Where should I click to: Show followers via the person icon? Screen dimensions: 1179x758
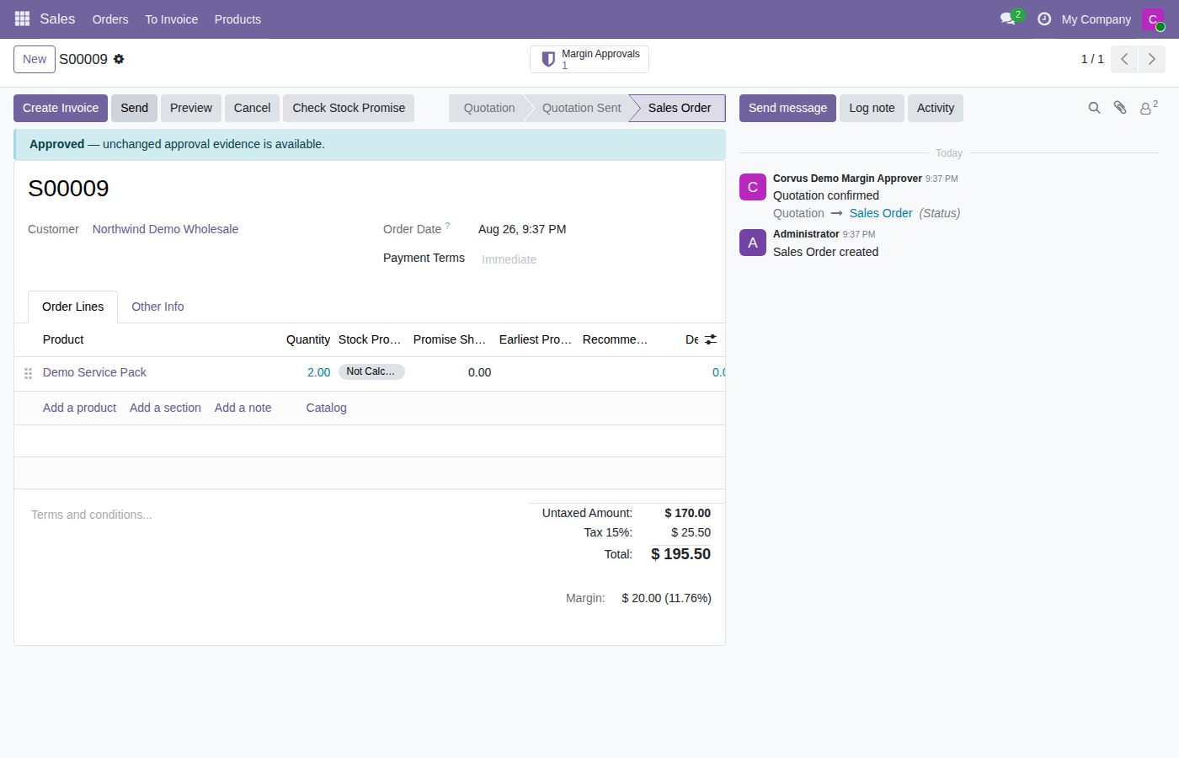coord(1148,108)
